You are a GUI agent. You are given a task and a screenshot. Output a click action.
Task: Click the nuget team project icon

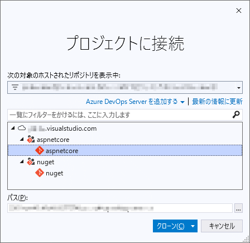coord(31,161)
